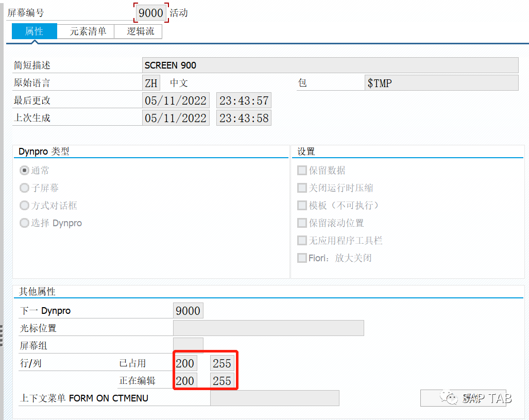
Task: Open the 元素清单 tab
Action: (x=86, y=31)
